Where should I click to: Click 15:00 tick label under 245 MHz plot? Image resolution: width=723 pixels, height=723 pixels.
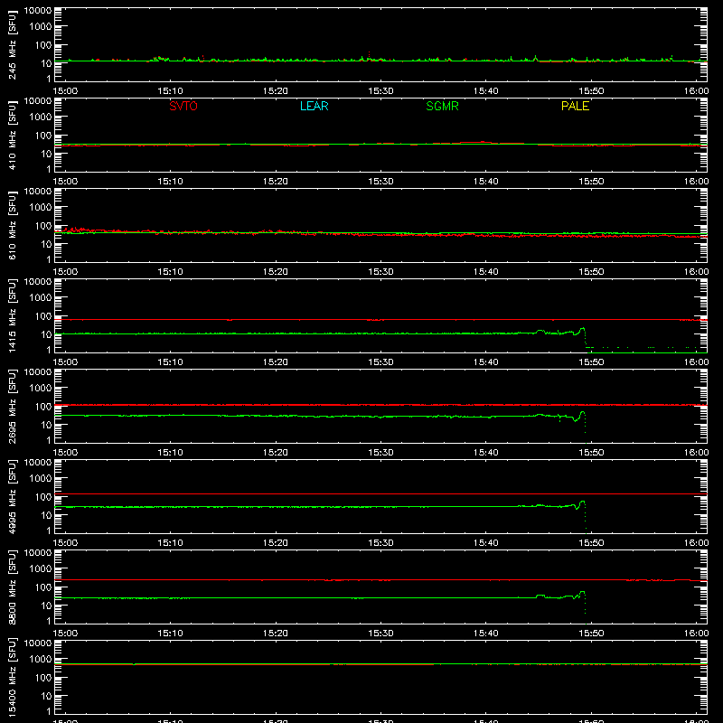[65, 91]
